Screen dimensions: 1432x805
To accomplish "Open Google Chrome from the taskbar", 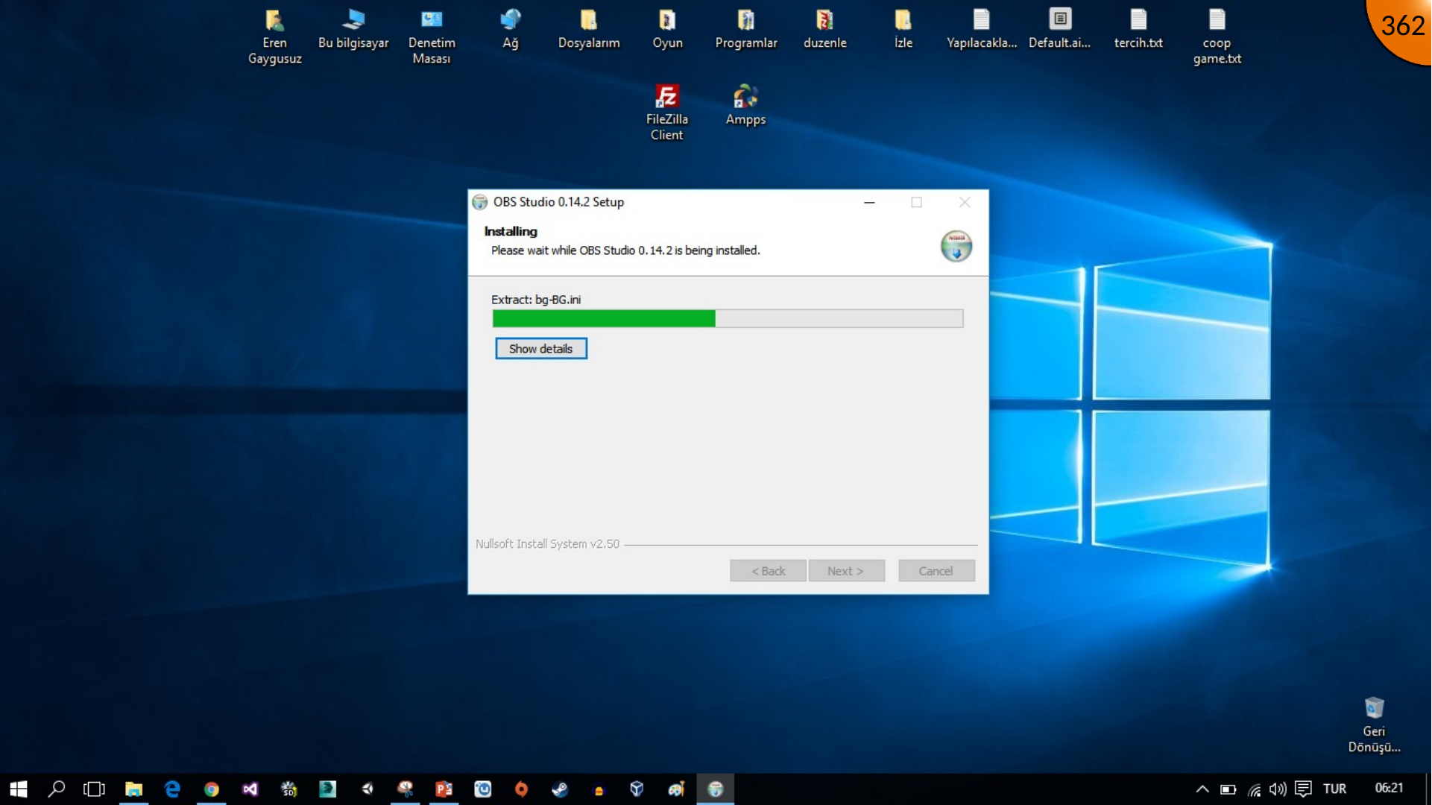I will (211, 789).
